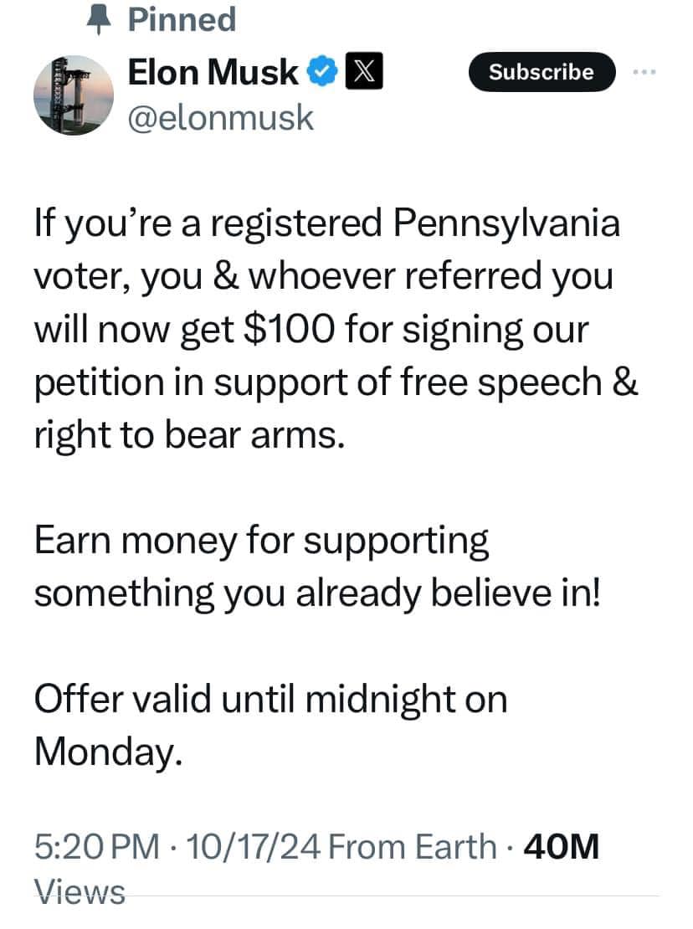Click the 40M view count
Image resolution: width=693 pixels, height=929 pixels.
(x=562, y=846)
